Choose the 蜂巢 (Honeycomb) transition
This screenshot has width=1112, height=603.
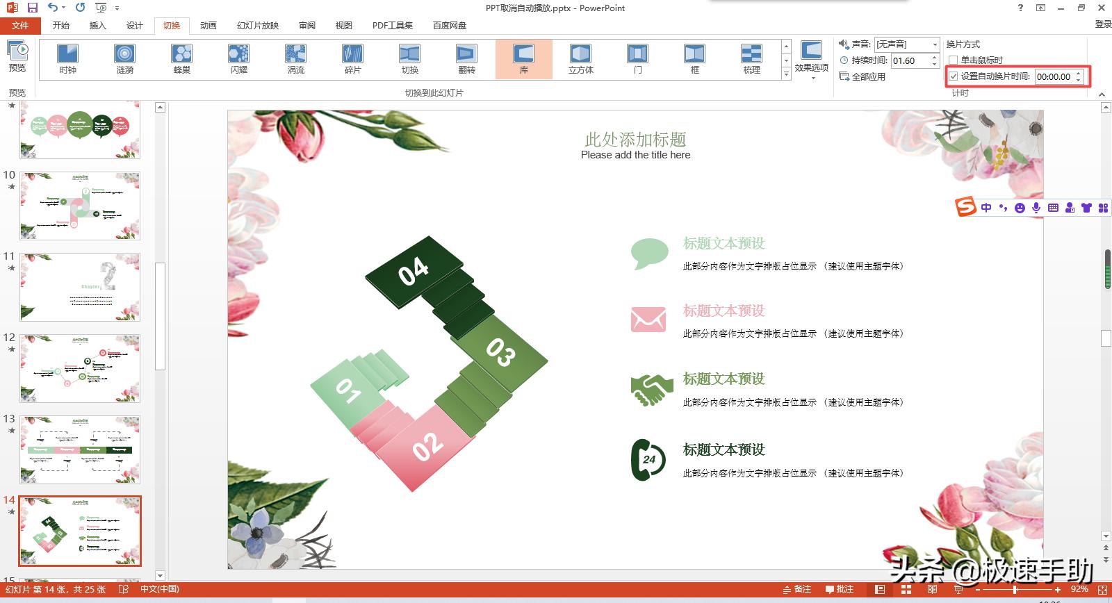tap(181, 59)
